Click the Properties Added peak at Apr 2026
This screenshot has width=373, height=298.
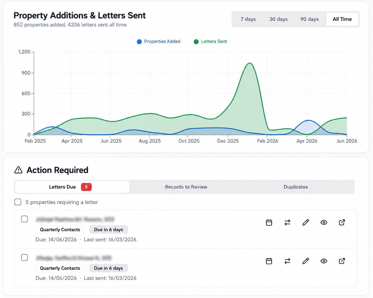308,120
